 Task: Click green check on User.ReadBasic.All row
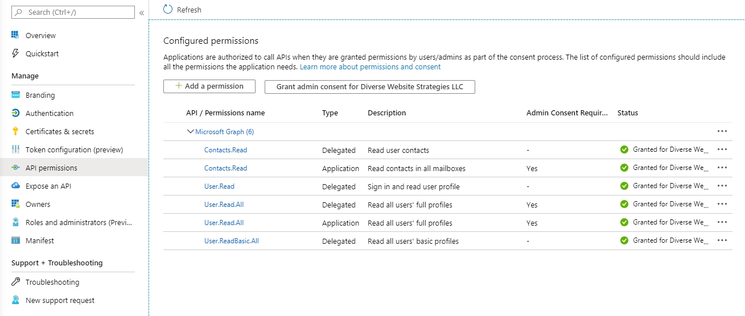point(624,241)
